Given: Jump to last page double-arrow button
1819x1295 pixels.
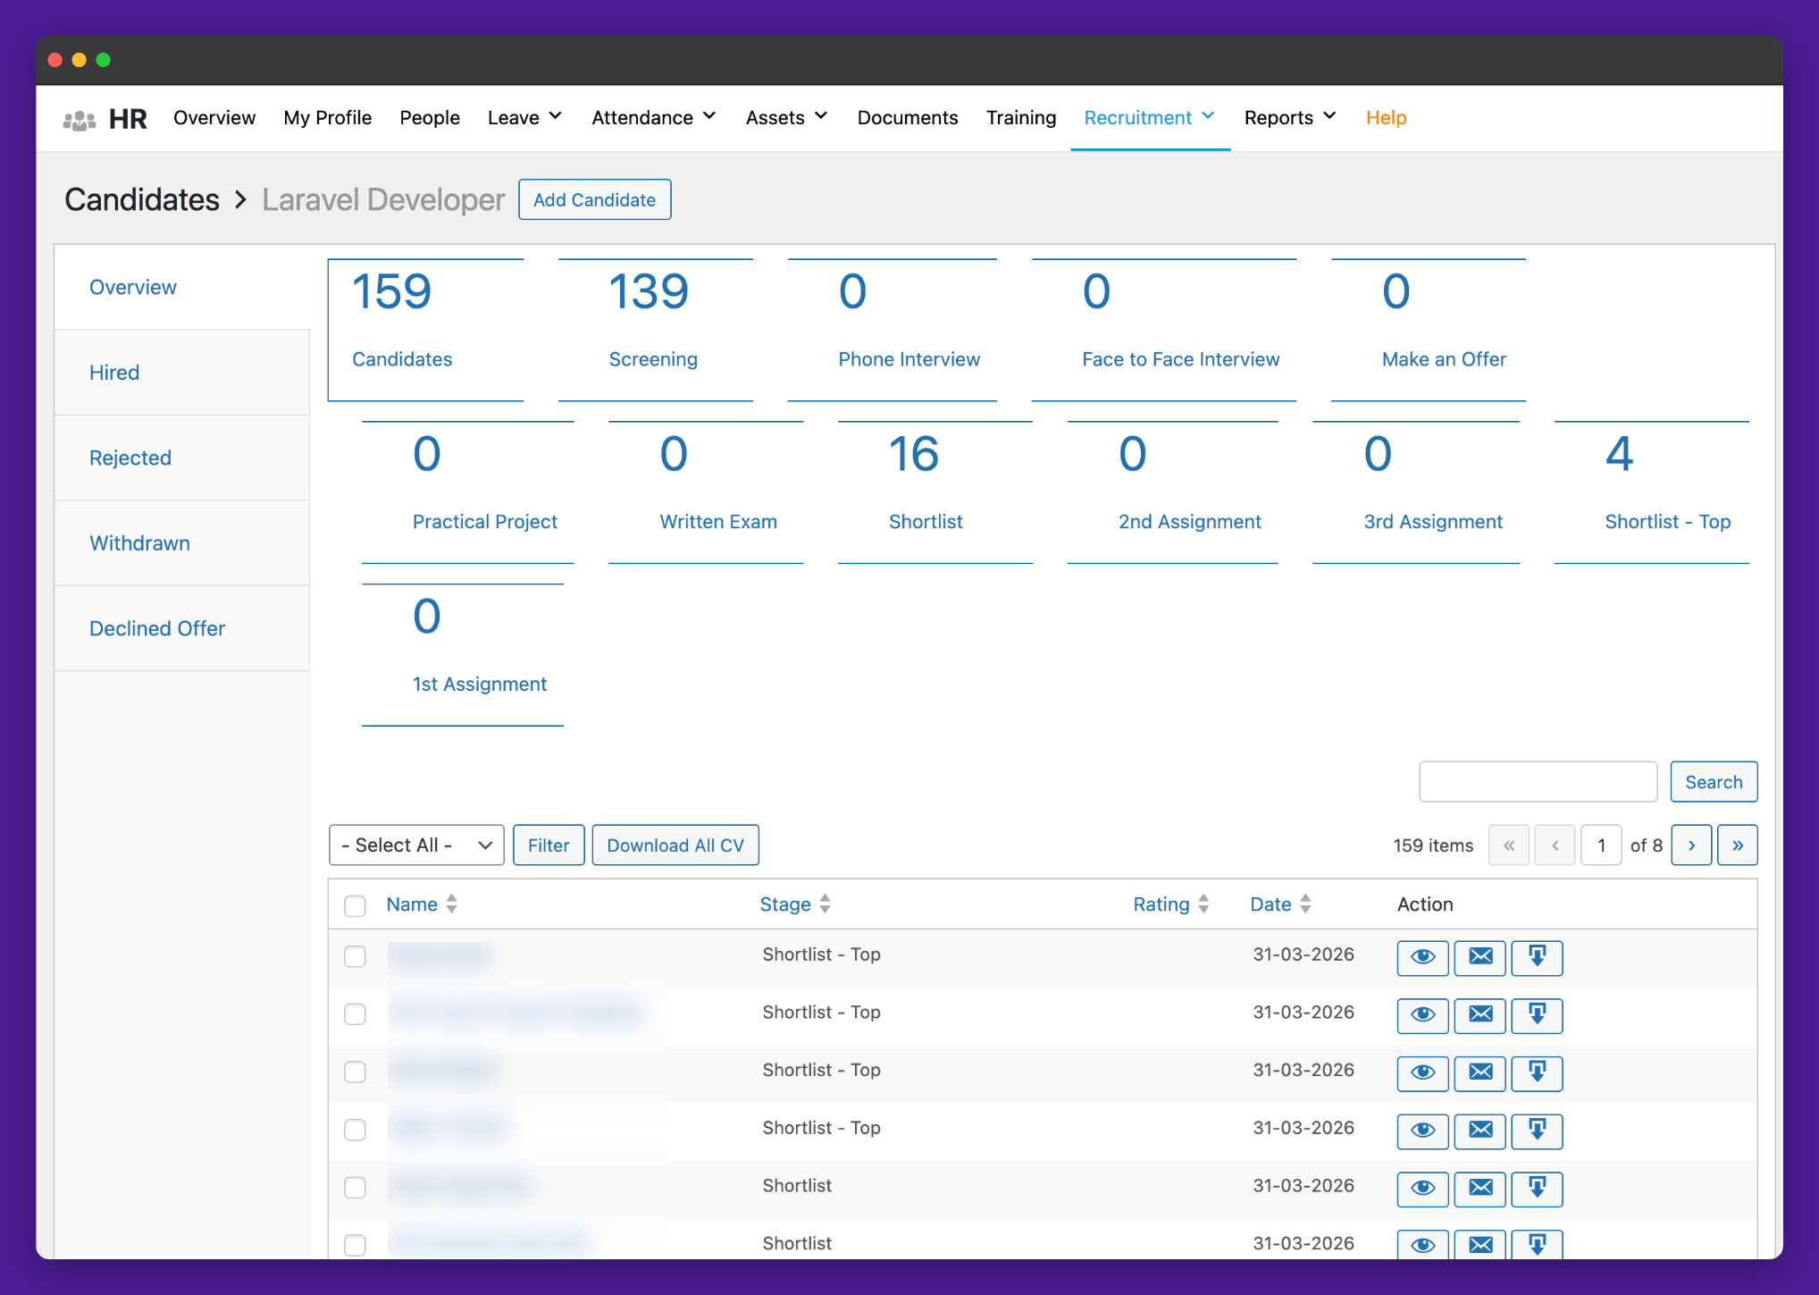Looking at the screenshot, I should click(1737, 845).
